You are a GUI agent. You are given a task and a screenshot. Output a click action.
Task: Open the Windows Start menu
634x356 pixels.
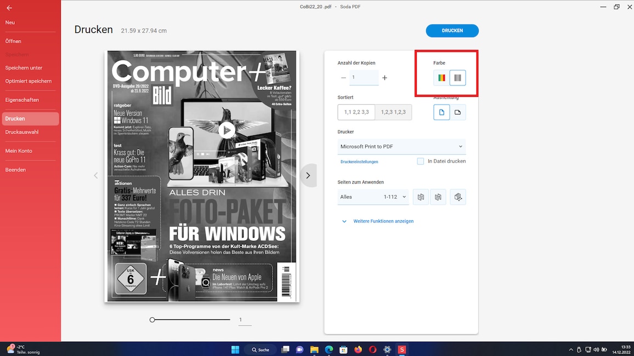tap(235, 349)
